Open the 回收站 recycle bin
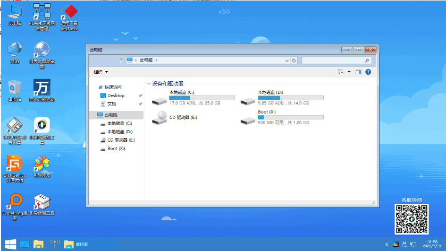Image resolution: width=446 pixels, height=251 pixels. click(15, 91)
